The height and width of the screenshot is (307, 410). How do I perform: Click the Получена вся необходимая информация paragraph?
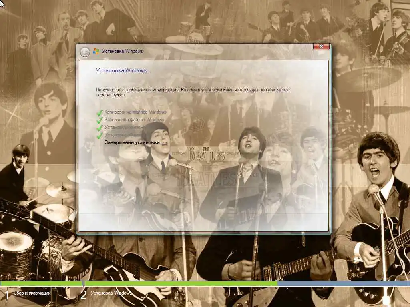193,92
